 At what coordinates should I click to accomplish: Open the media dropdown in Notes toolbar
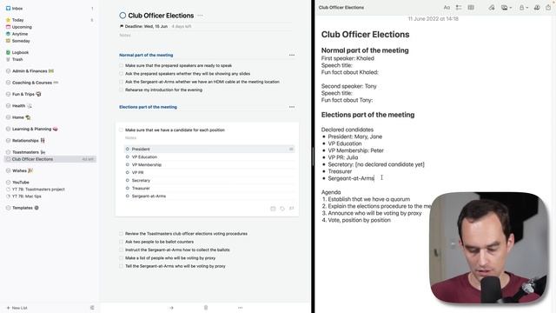click(x=506, y=8)
